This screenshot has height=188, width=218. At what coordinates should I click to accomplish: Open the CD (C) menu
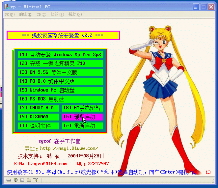[41, 14]
